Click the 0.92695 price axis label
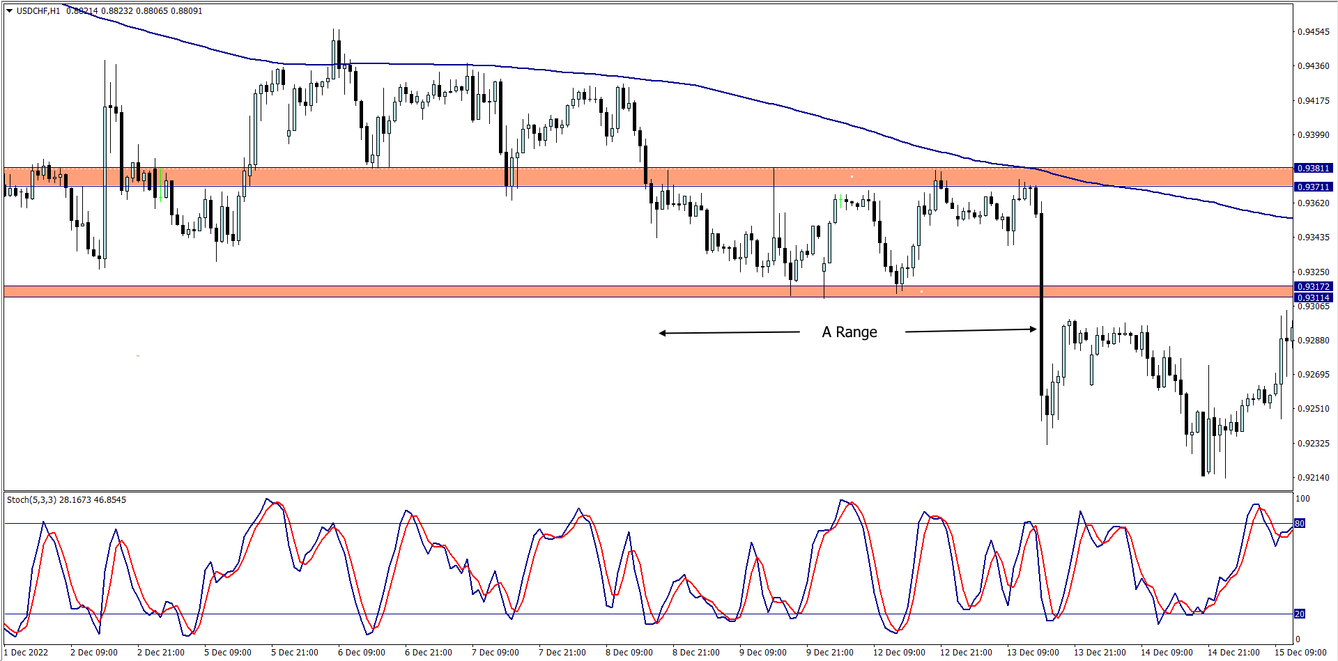 pyautogui.click(x=1314, y=375)
